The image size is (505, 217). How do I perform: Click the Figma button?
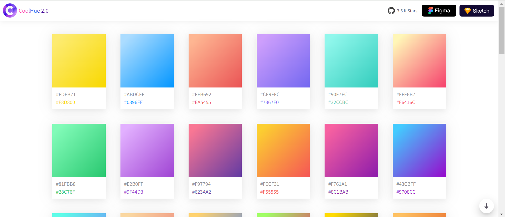tap(439, 11)
